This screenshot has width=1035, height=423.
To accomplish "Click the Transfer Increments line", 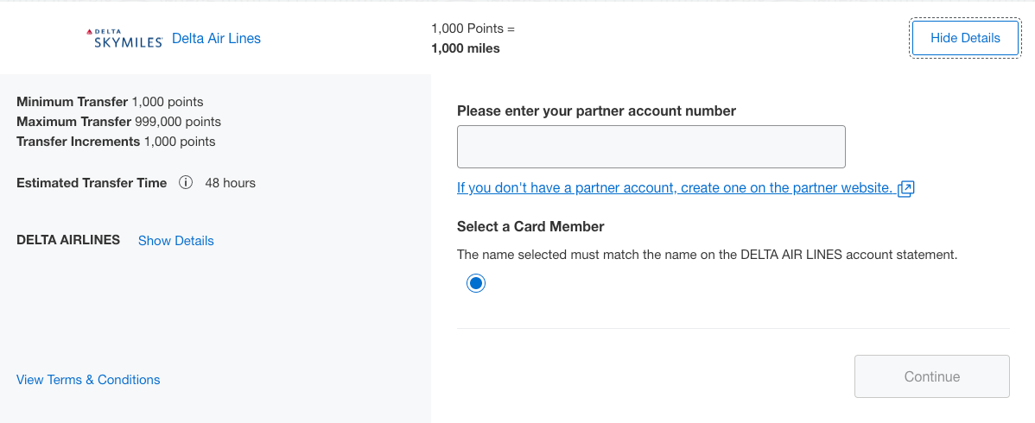I will coord(116,142).
